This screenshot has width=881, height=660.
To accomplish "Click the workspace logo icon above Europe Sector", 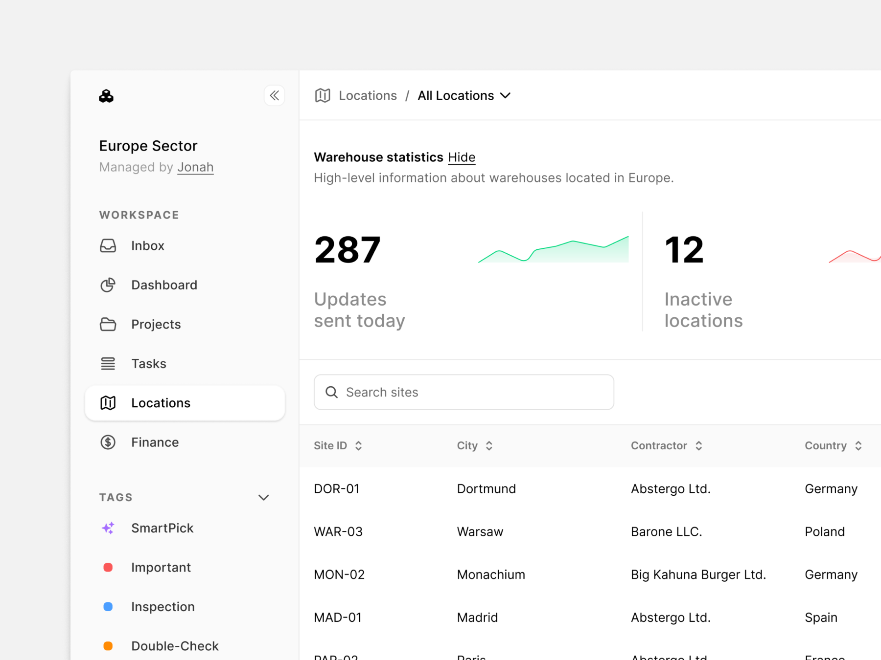I will point(106,96).
